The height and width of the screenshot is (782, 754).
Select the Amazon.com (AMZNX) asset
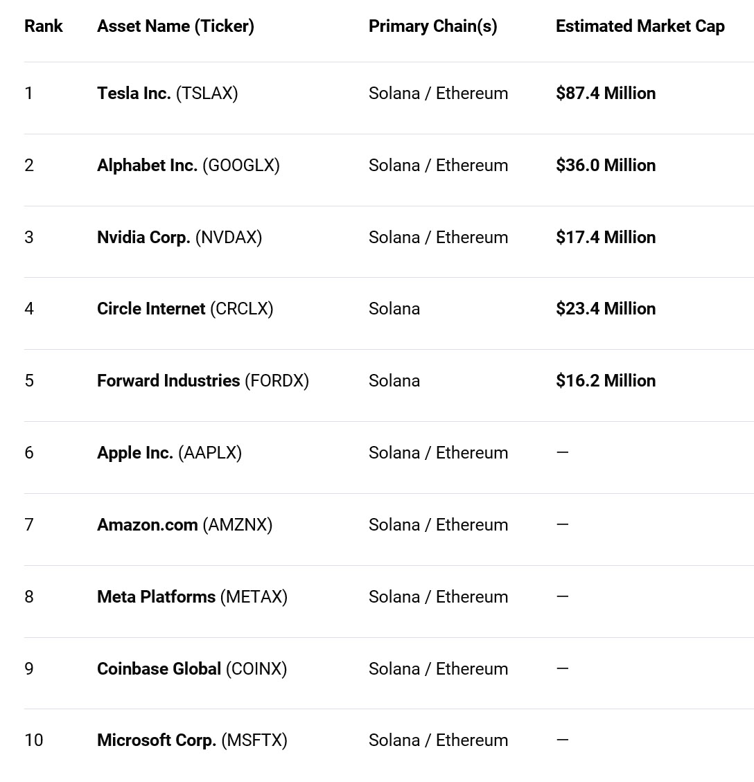coord(184,525)
